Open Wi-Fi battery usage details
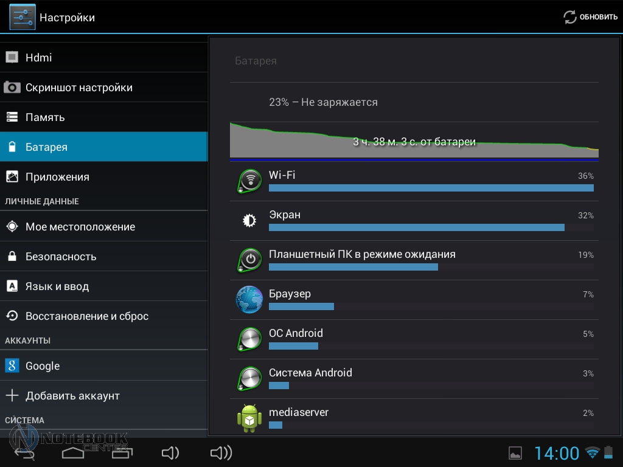This screenshot has width=623, height=467. [x=414, y=181]
